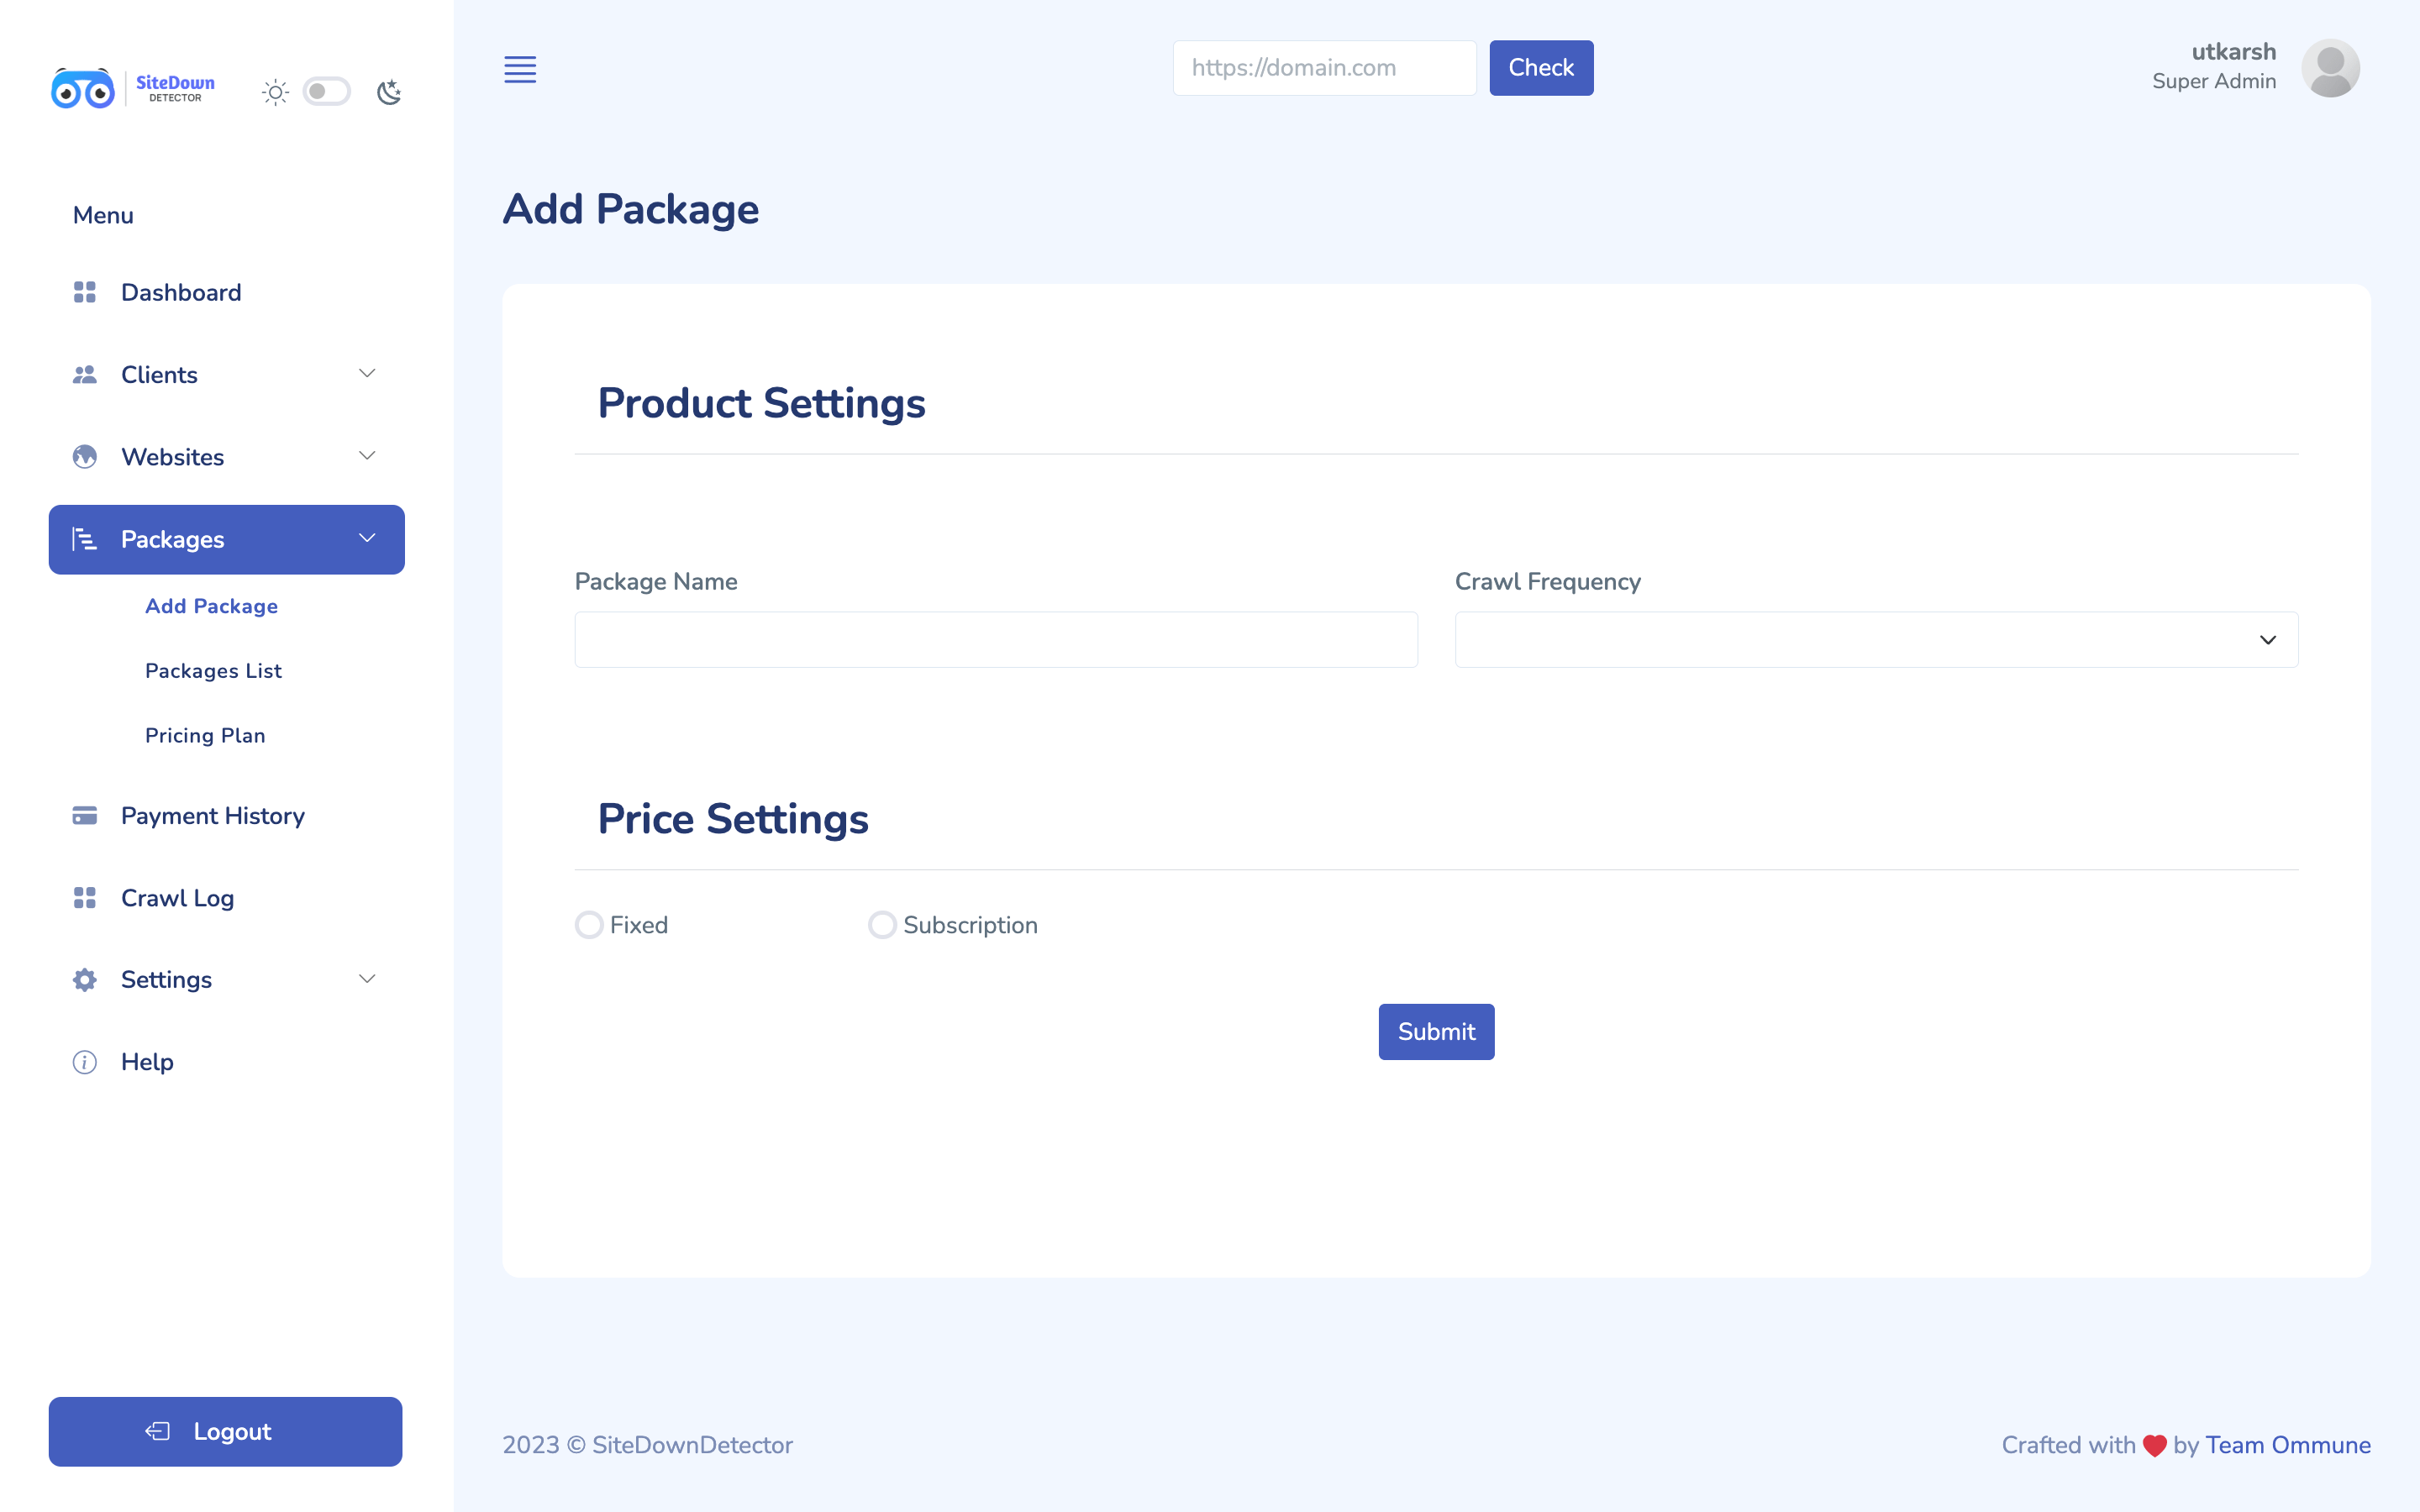Viewport: 2420px width, 1512px height.
Task: Click the SiteDown Detector owl logo
Action: coord(82,90)
